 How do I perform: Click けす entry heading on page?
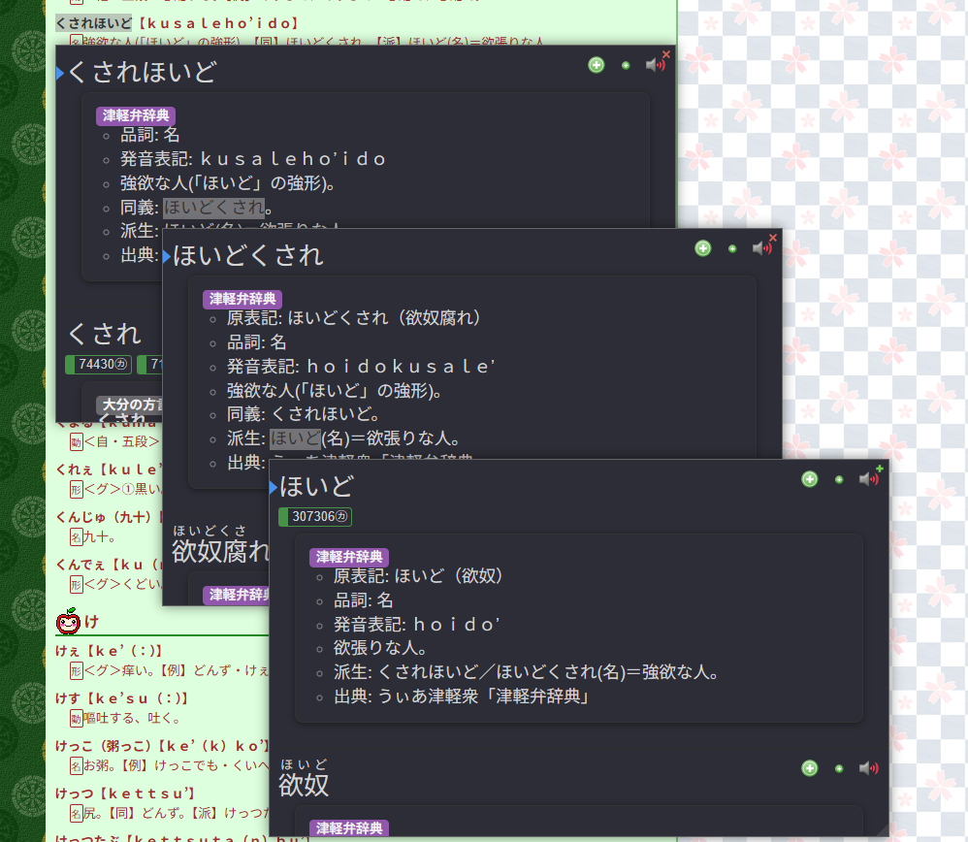(121, 698)
